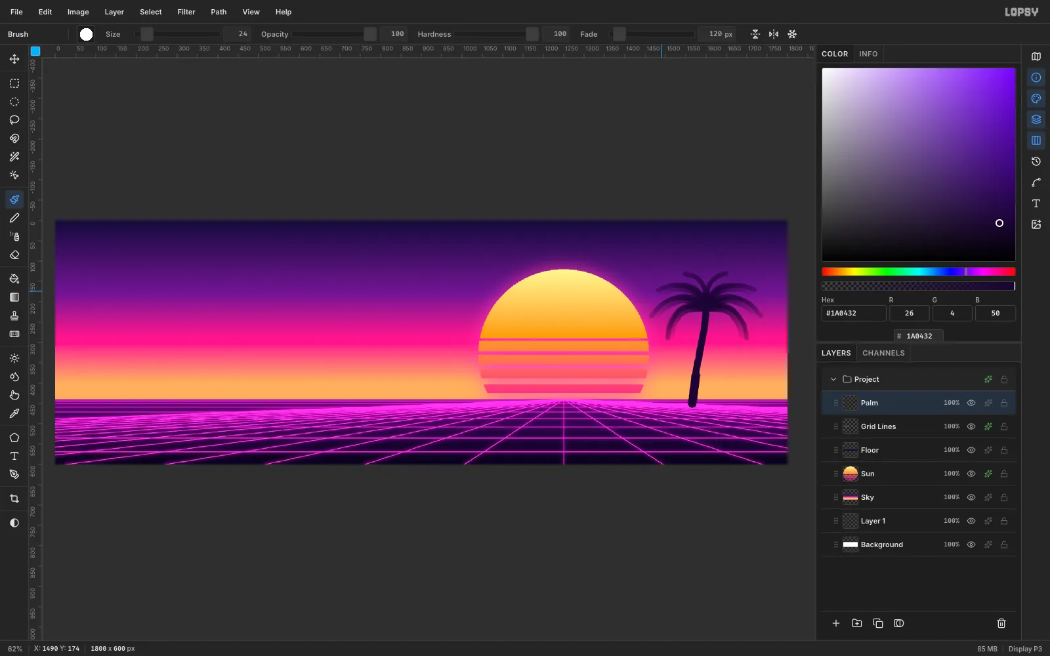
Task: Select the Sky layer name
Action: [x=867, y=497]
